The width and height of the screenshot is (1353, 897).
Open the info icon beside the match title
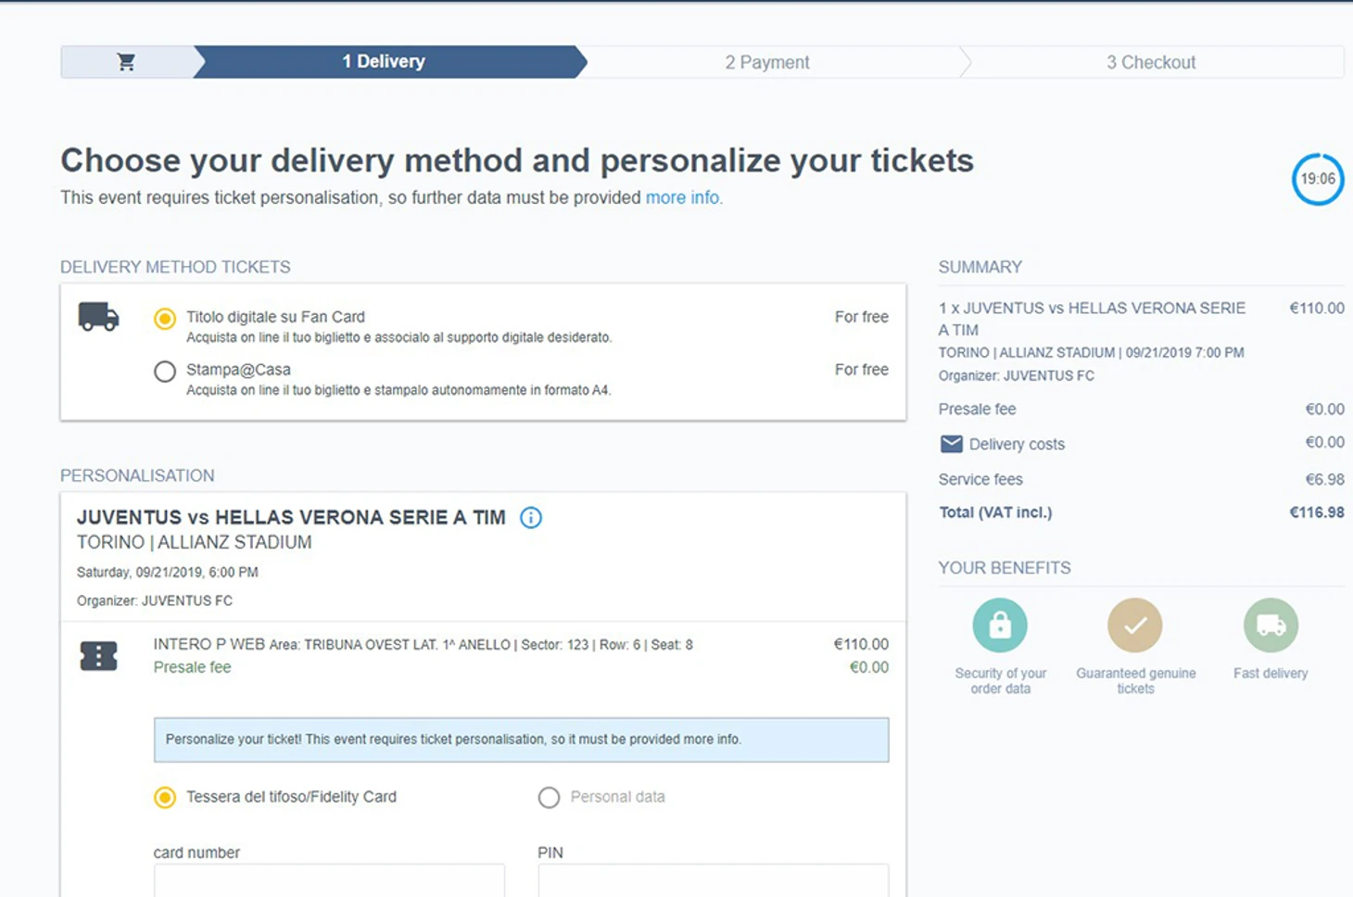[531, 518]
